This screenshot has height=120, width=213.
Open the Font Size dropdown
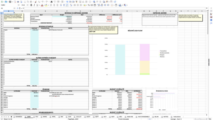click(x=27, y=5)
